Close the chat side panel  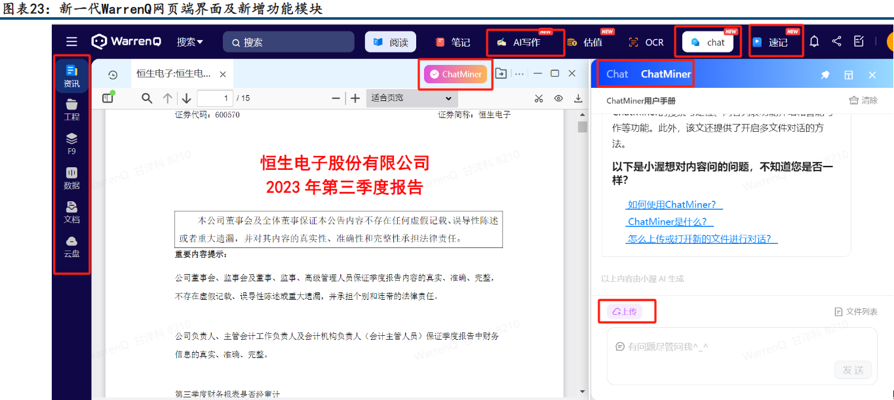click(872, 75)
